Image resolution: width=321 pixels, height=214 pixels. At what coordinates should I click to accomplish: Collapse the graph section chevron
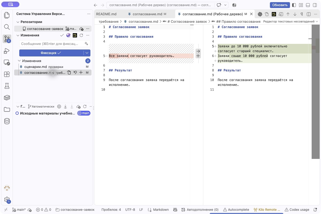(x=18, y=106)
